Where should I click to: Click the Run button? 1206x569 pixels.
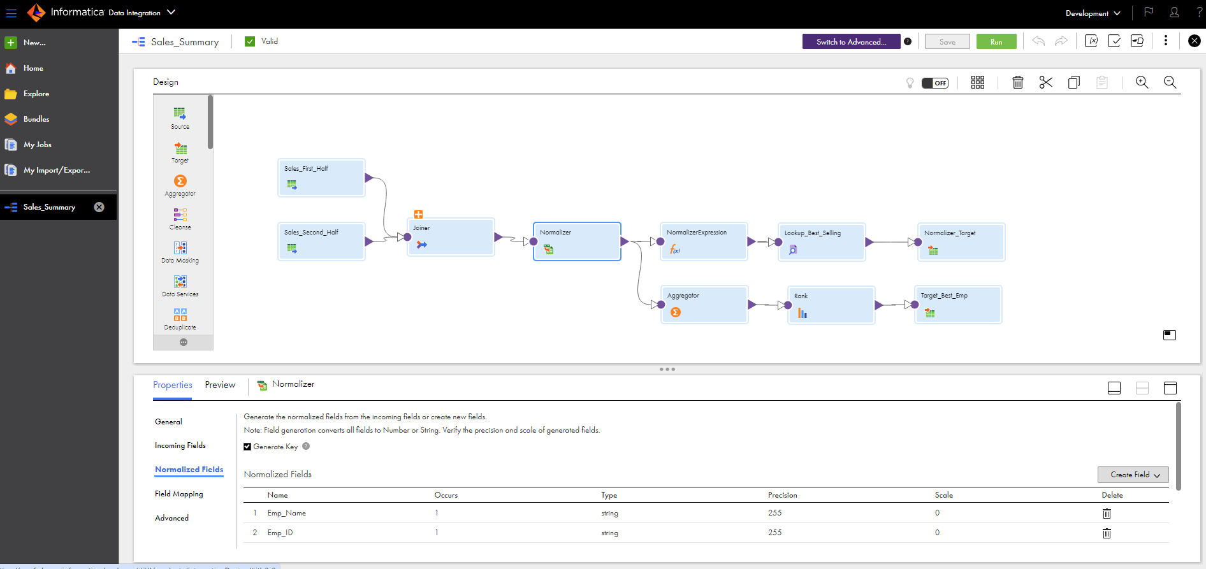point(996,42)
